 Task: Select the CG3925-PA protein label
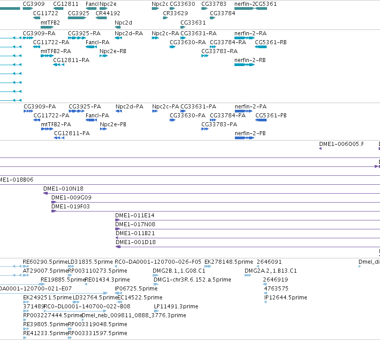pos(85,107)
